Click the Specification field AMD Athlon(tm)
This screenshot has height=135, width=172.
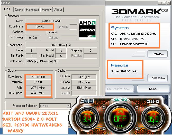[61, 45]
